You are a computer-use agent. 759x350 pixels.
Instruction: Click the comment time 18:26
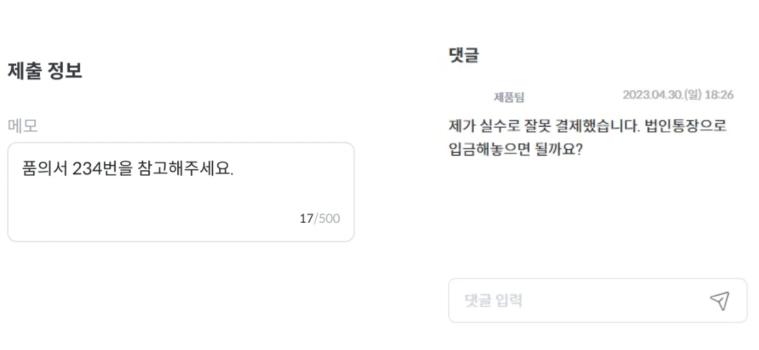718,96
